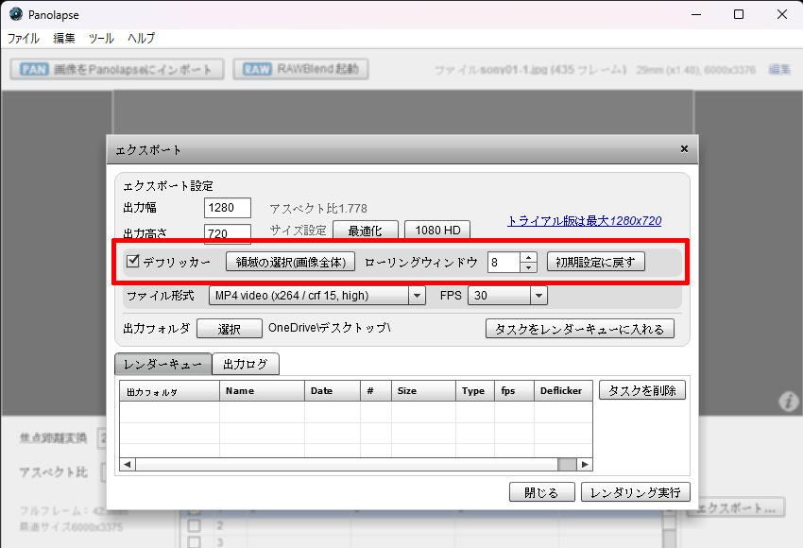Increase the rolling window value with up arrow
Viewport: 803px width, 548px height.
tap(528, 257)
